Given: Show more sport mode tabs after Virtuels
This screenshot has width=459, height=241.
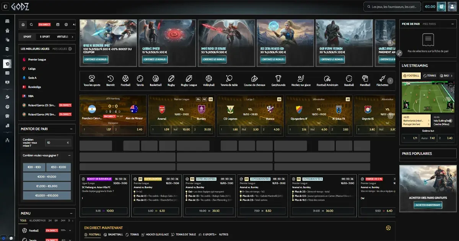Looking at the screenshot, I should click(x=72, y=37).
